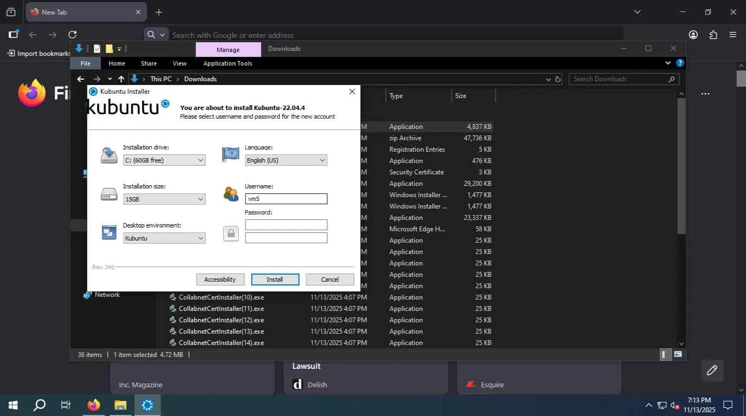
Task: Click Import bookmarks in Firefox
Action: [x=39, y=54]
